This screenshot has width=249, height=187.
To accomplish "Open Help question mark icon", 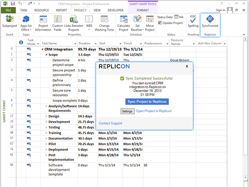I will pyautogui.click(x=222, y=4).
